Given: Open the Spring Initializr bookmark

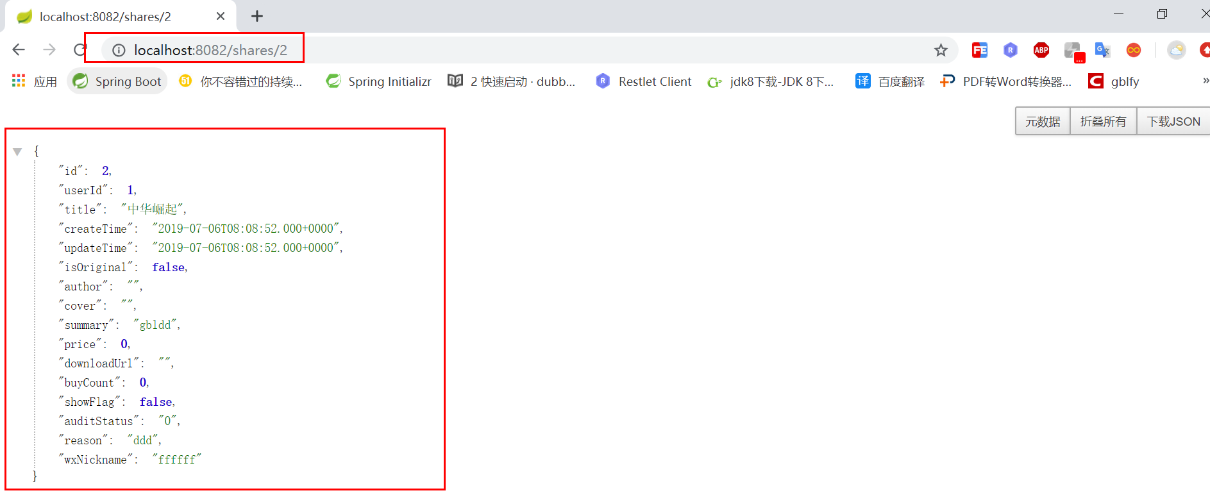Looking at the screenshot, I should pyautogui.click(x=378, y=81).
